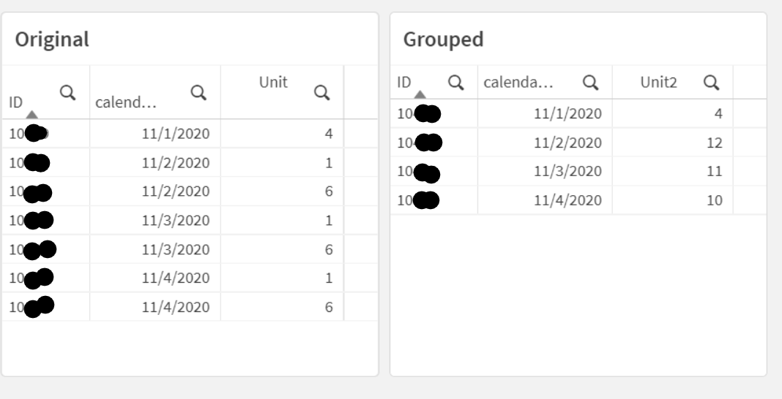Select Unit2 value 11 in Grouped table
Image resolution: width=782 pixels, height=399 pixels.
[715, 172]
